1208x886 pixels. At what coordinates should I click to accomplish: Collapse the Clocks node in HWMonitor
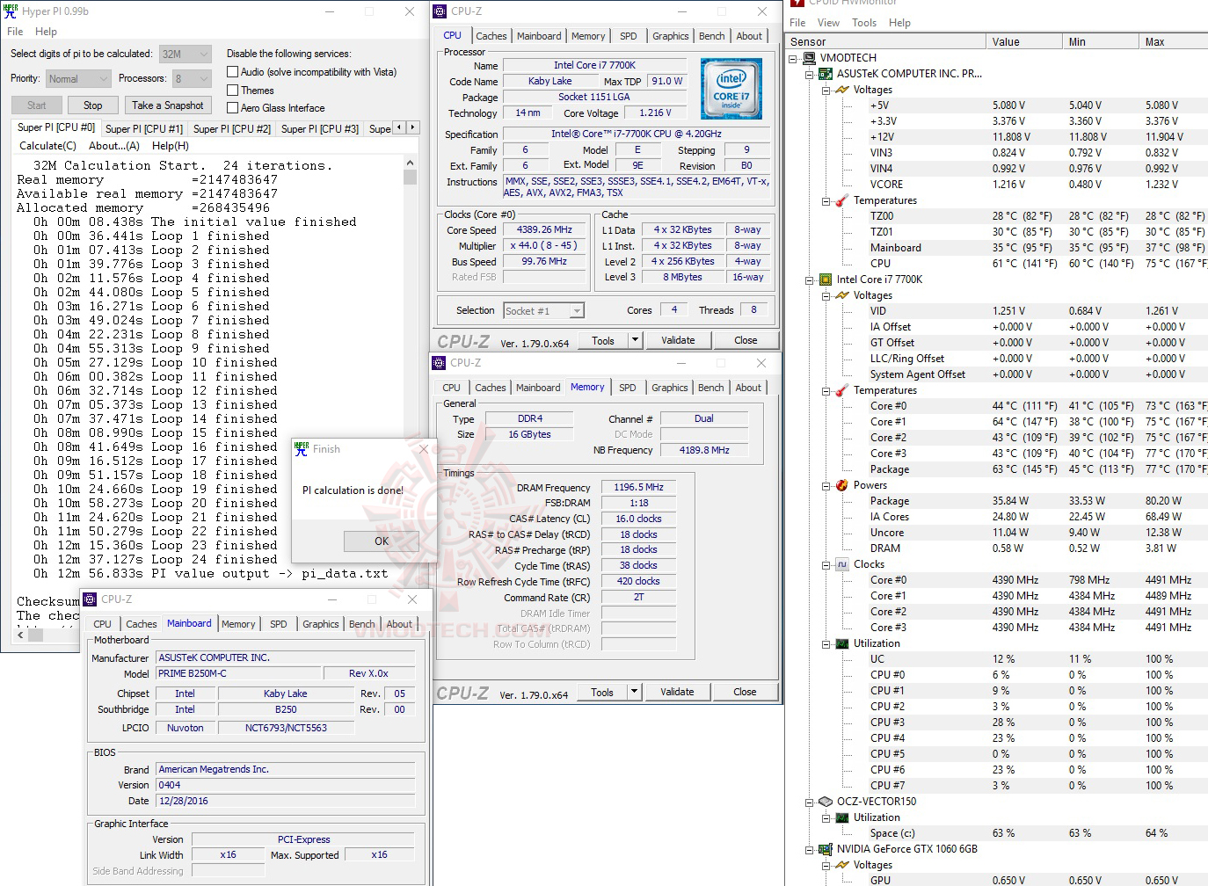(826, 564)
